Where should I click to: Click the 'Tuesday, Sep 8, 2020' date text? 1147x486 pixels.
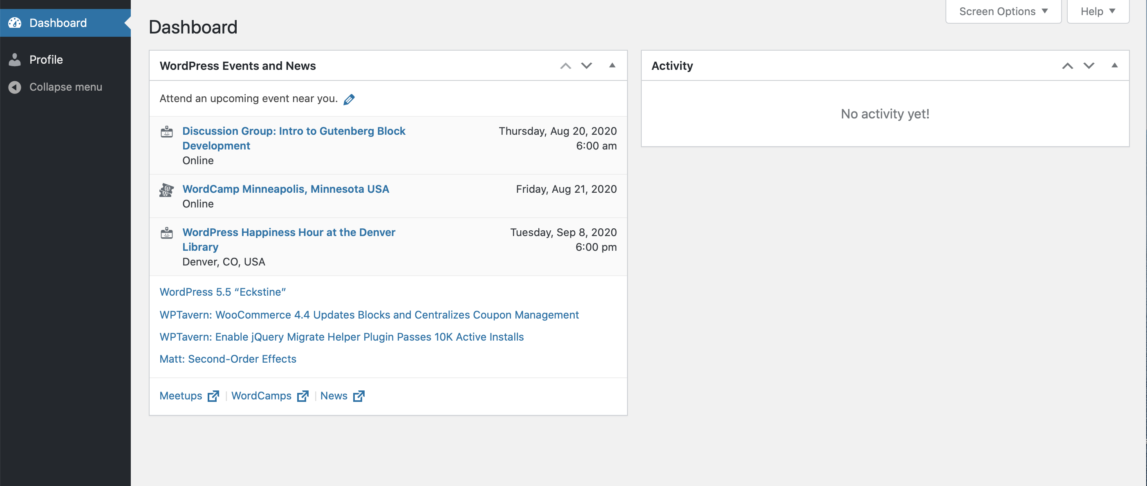point(563,232)
